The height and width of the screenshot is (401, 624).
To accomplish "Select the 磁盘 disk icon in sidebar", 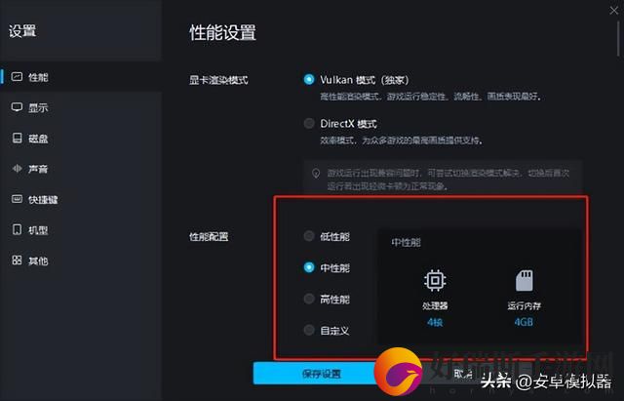I will click(x=17, y=138).
